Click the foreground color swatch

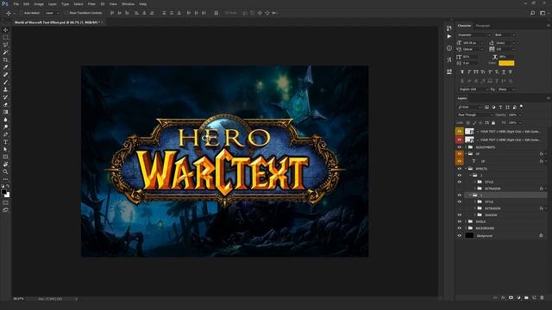click(3, 192)
